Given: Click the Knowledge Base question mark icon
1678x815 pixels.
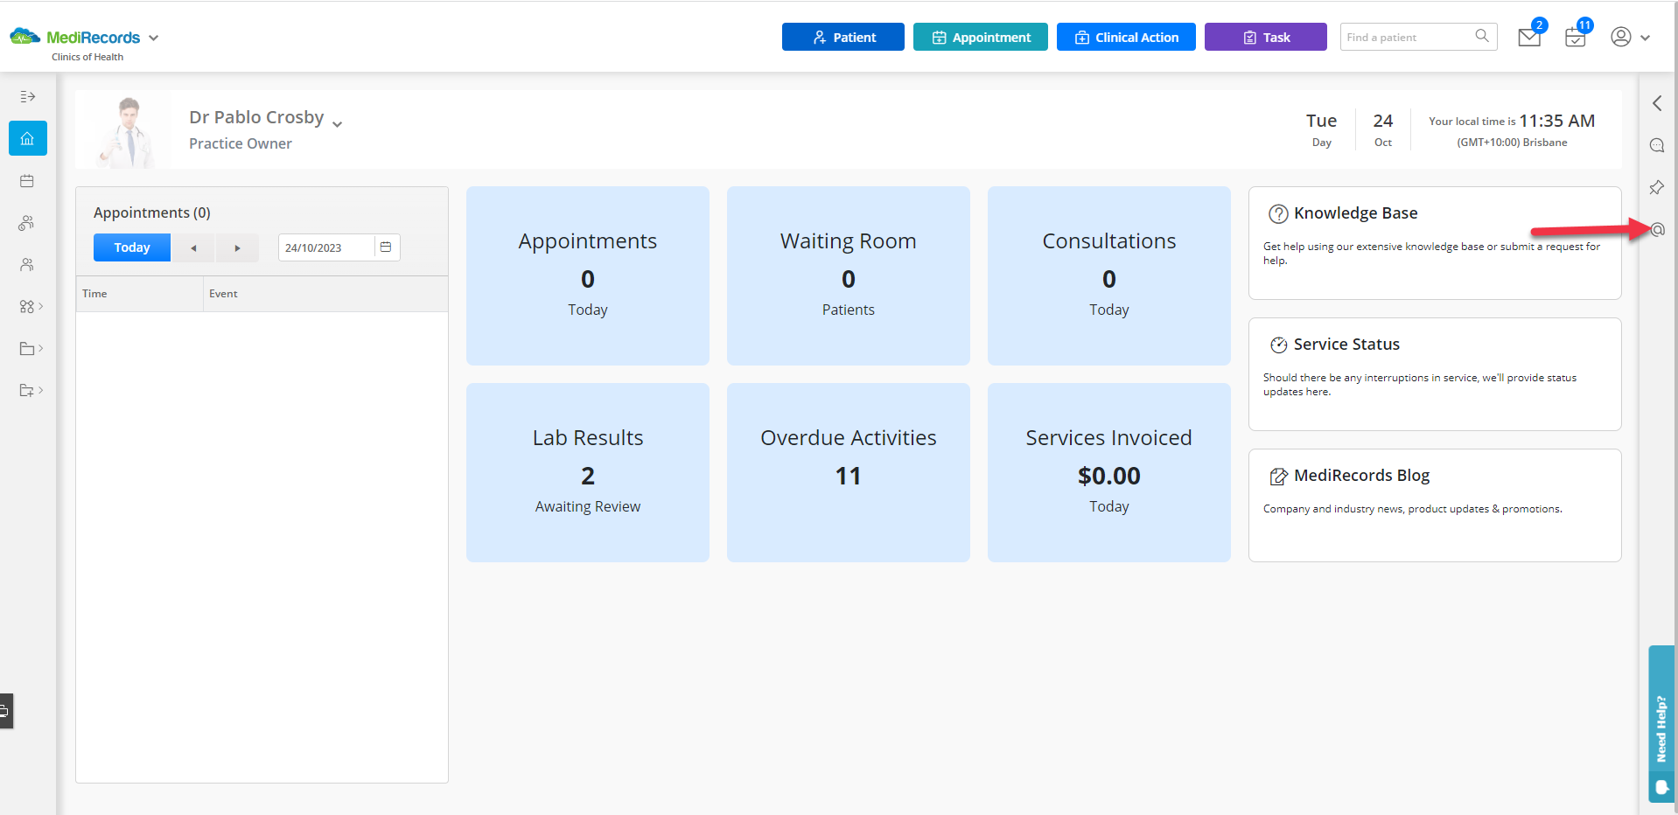Looking at the screenshot, I should 1278,213.
